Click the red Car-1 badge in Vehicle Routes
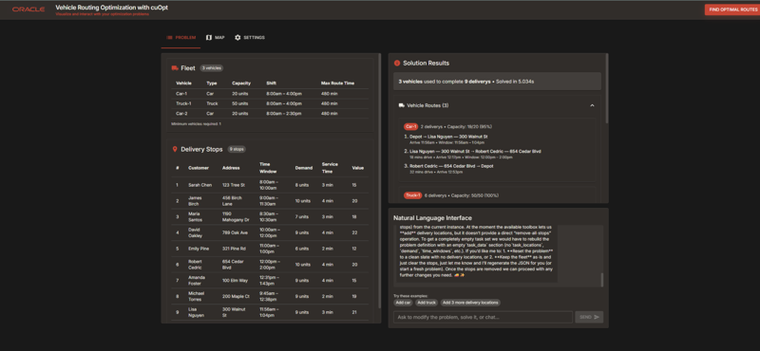The width and height of the screenshot is (760, 351). (x=410, y=127)
